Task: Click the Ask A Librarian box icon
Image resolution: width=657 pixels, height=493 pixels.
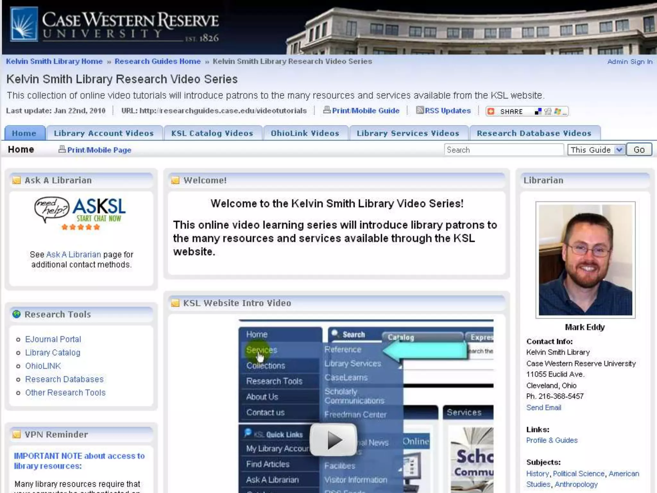Action: coord(16,180)
